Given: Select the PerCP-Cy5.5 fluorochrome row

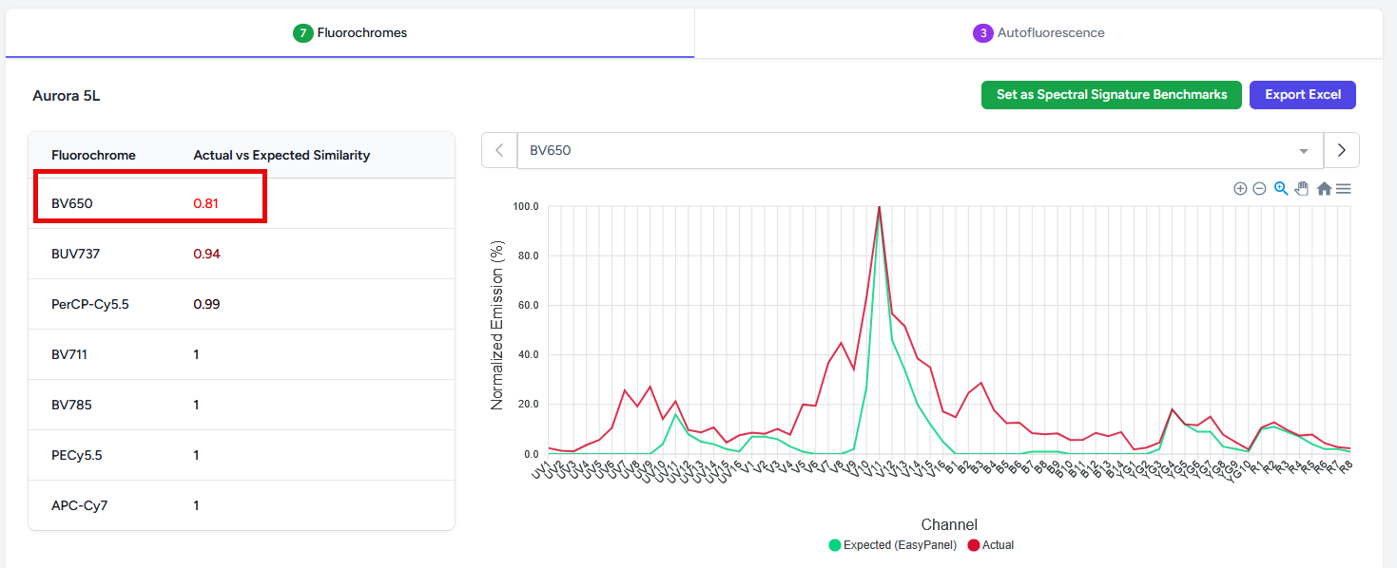Looking at the screenshot, I should pos(242,304).
